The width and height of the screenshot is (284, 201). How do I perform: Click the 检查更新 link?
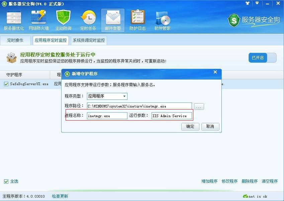coord(60,196)
